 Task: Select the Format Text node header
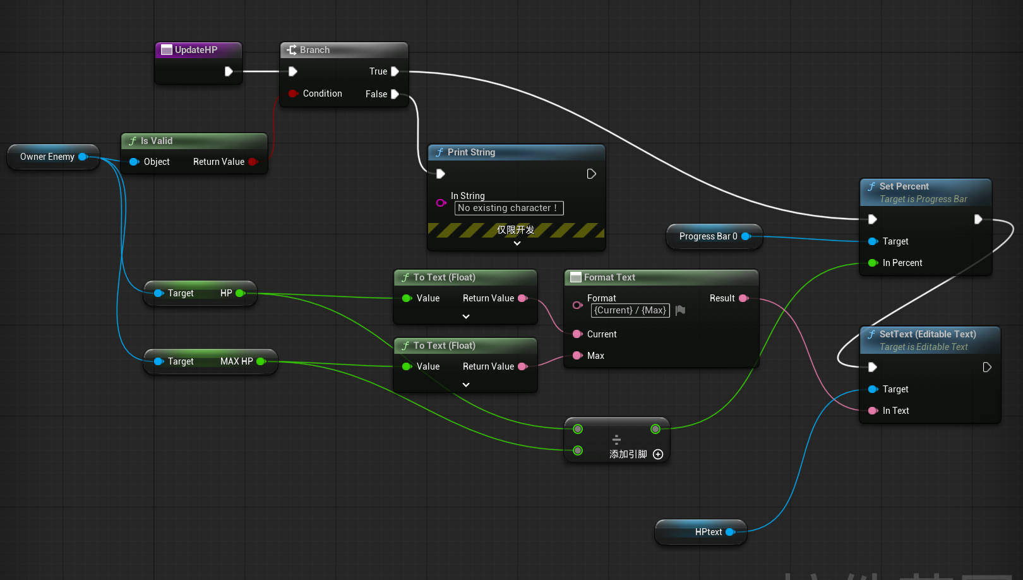tap(609, 277)
